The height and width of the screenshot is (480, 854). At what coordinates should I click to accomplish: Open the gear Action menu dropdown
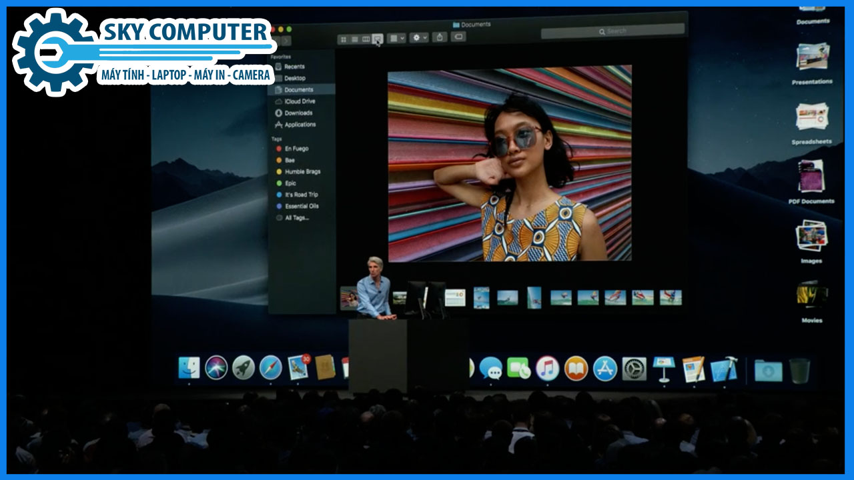click(420, 38)
